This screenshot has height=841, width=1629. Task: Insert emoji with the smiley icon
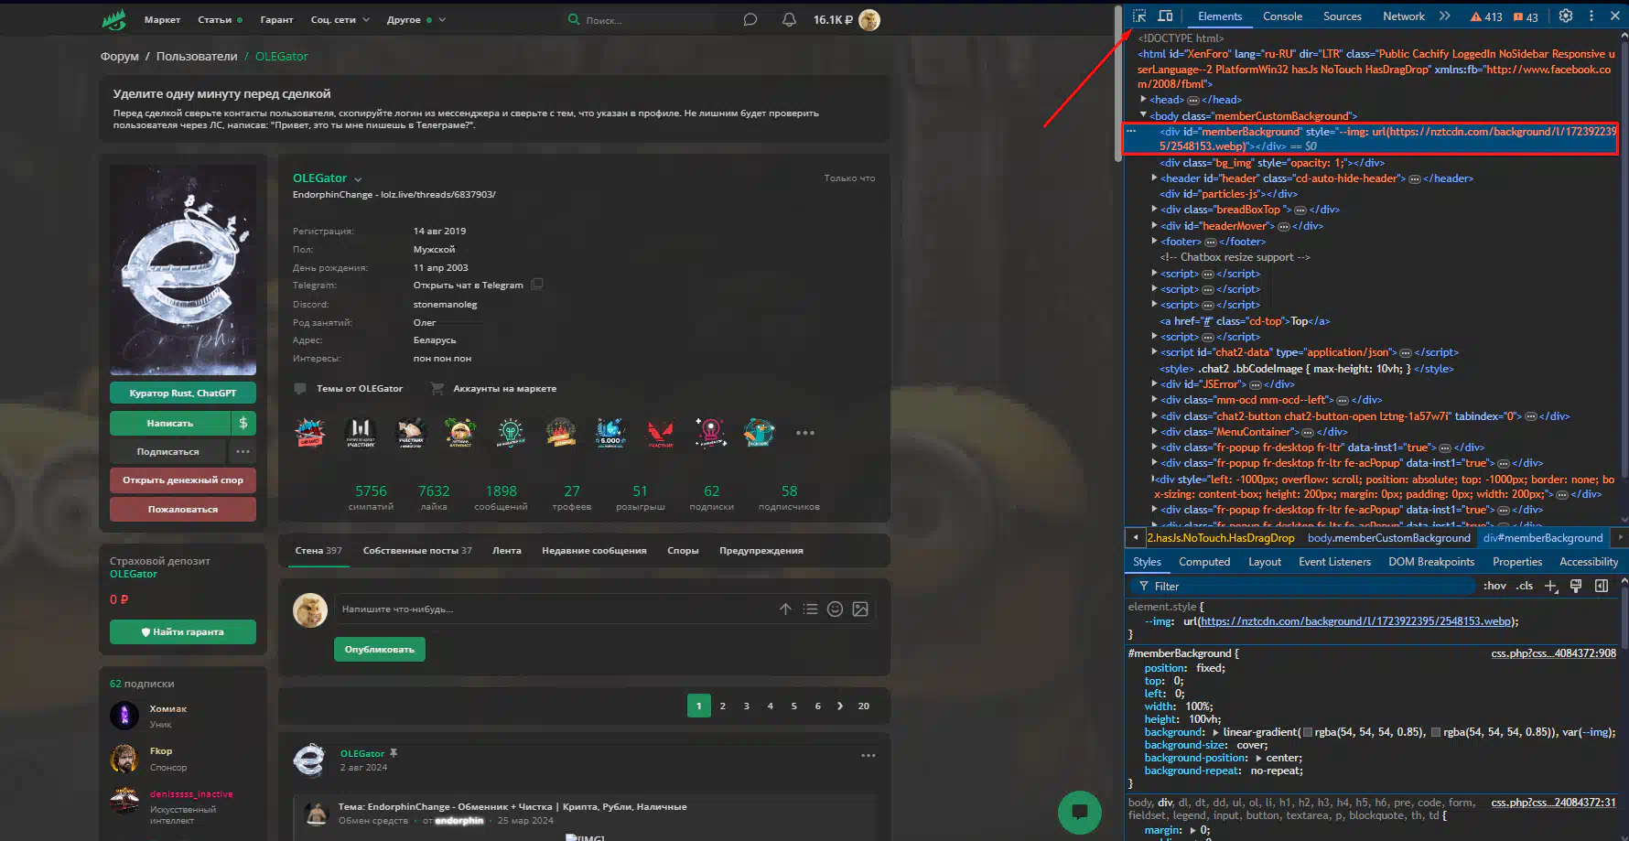pyautogui.click(x=835, y=609)
